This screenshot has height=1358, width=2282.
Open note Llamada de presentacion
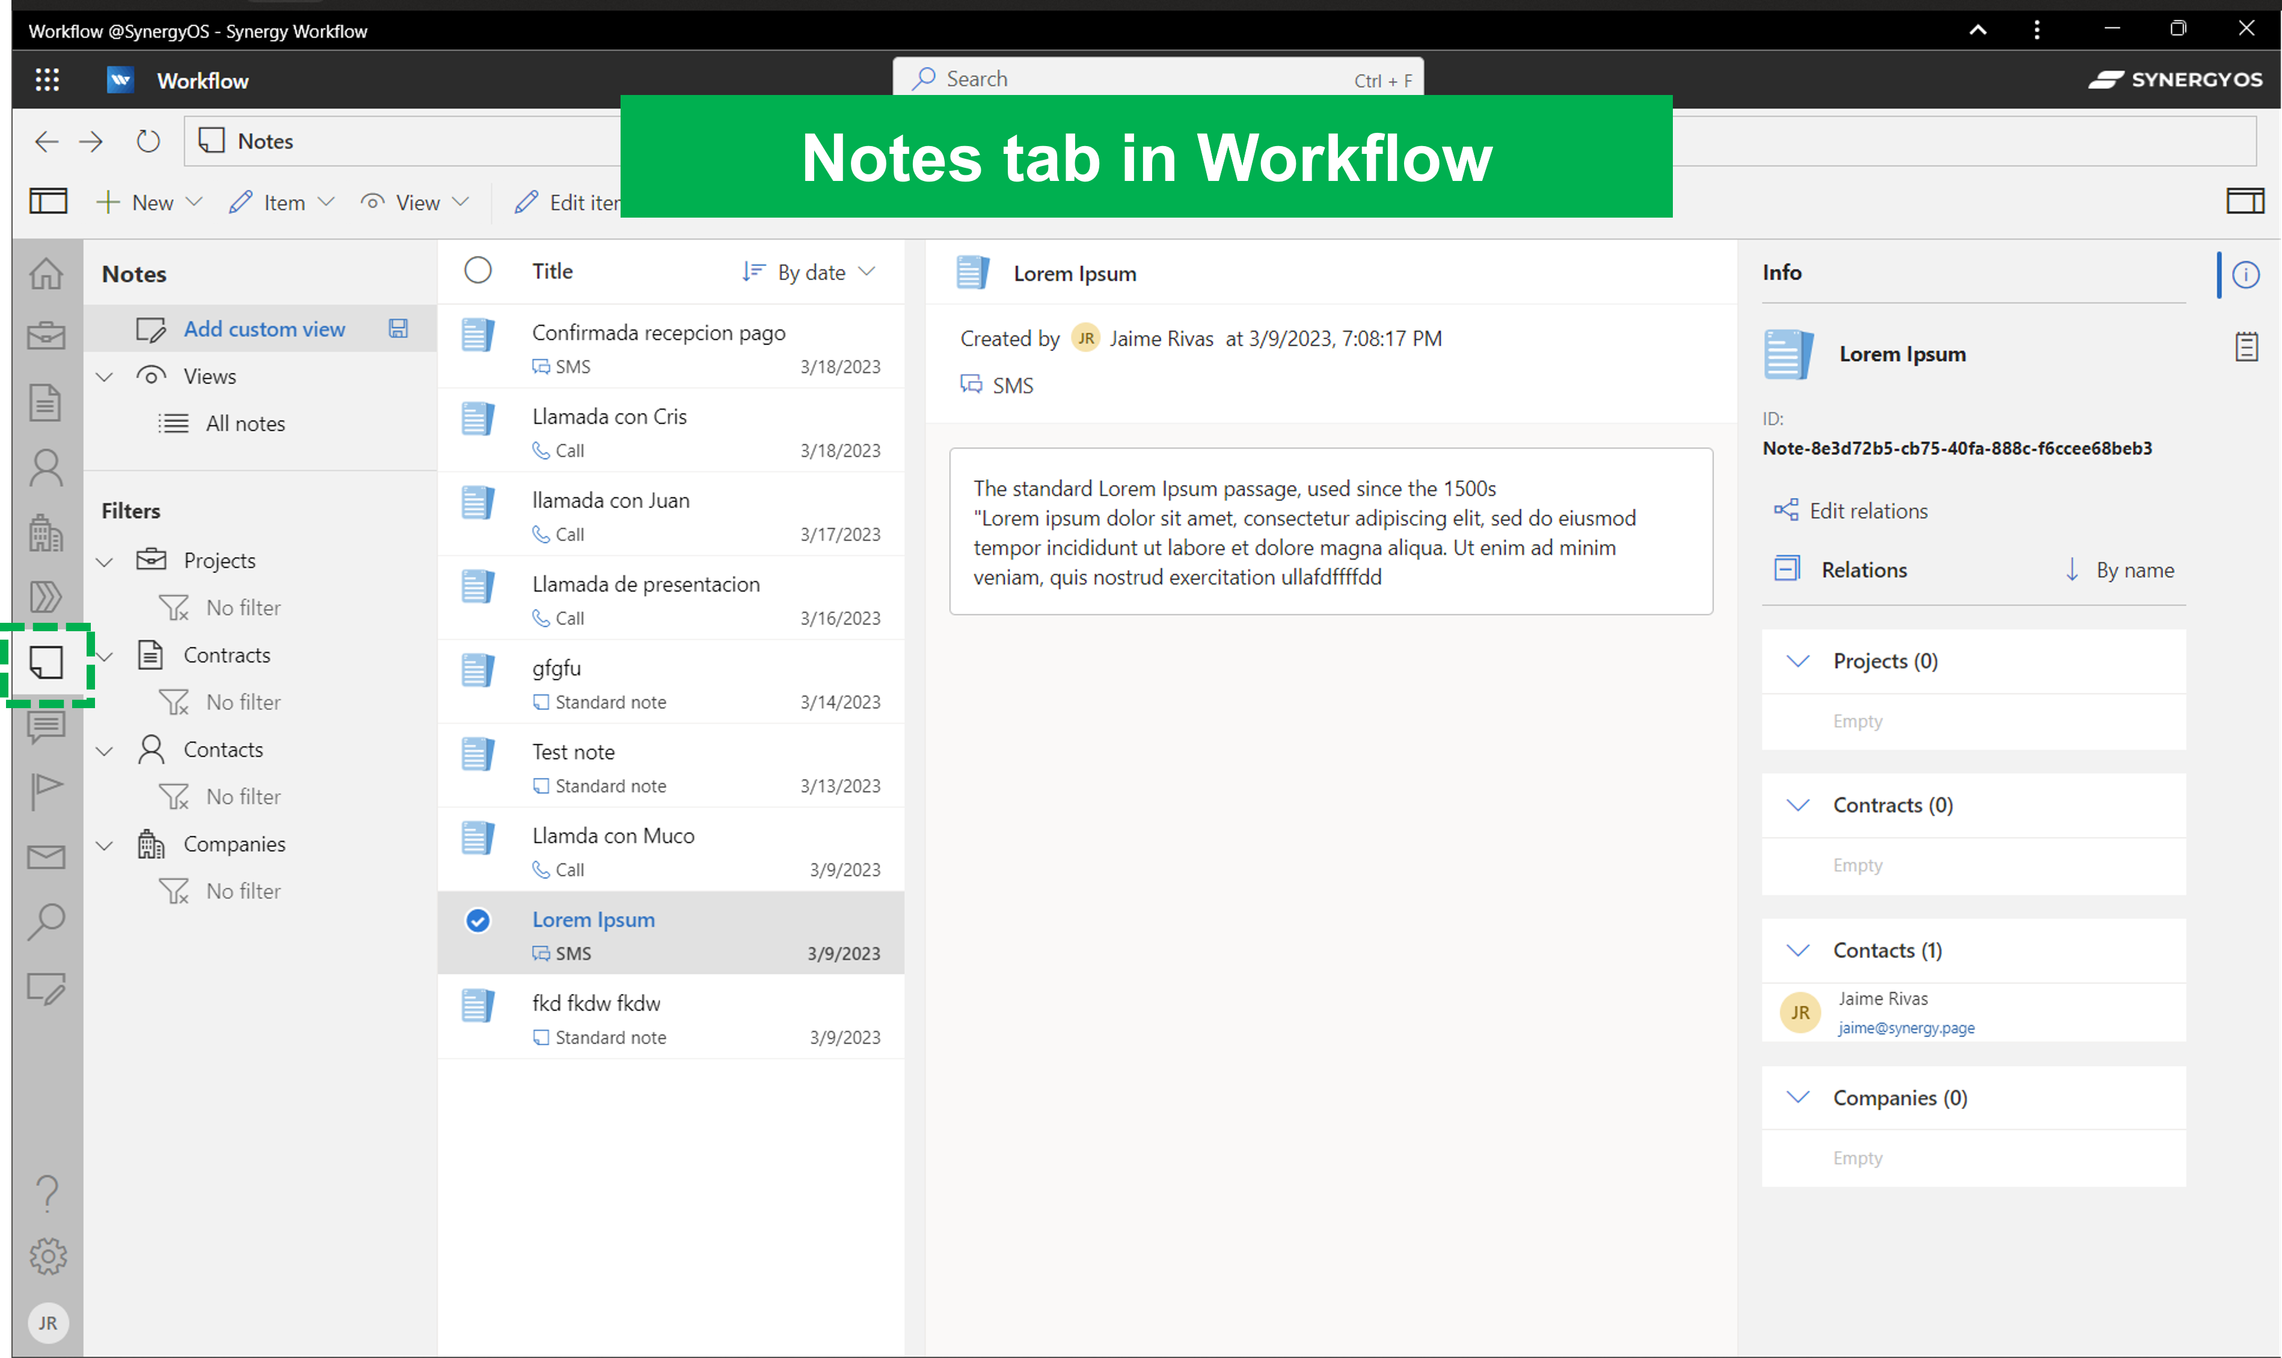670,599
